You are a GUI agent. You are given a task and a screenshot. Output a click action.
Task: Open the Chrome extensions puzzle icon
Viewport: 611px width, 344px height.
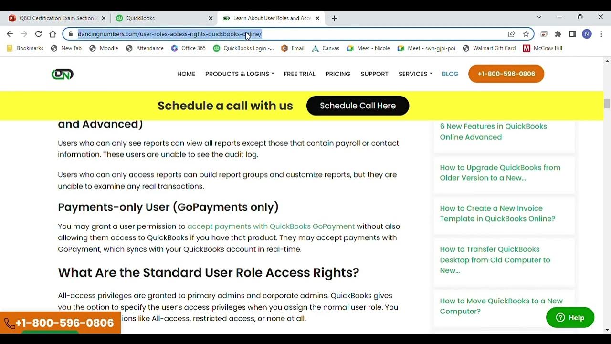click(558, 34)
